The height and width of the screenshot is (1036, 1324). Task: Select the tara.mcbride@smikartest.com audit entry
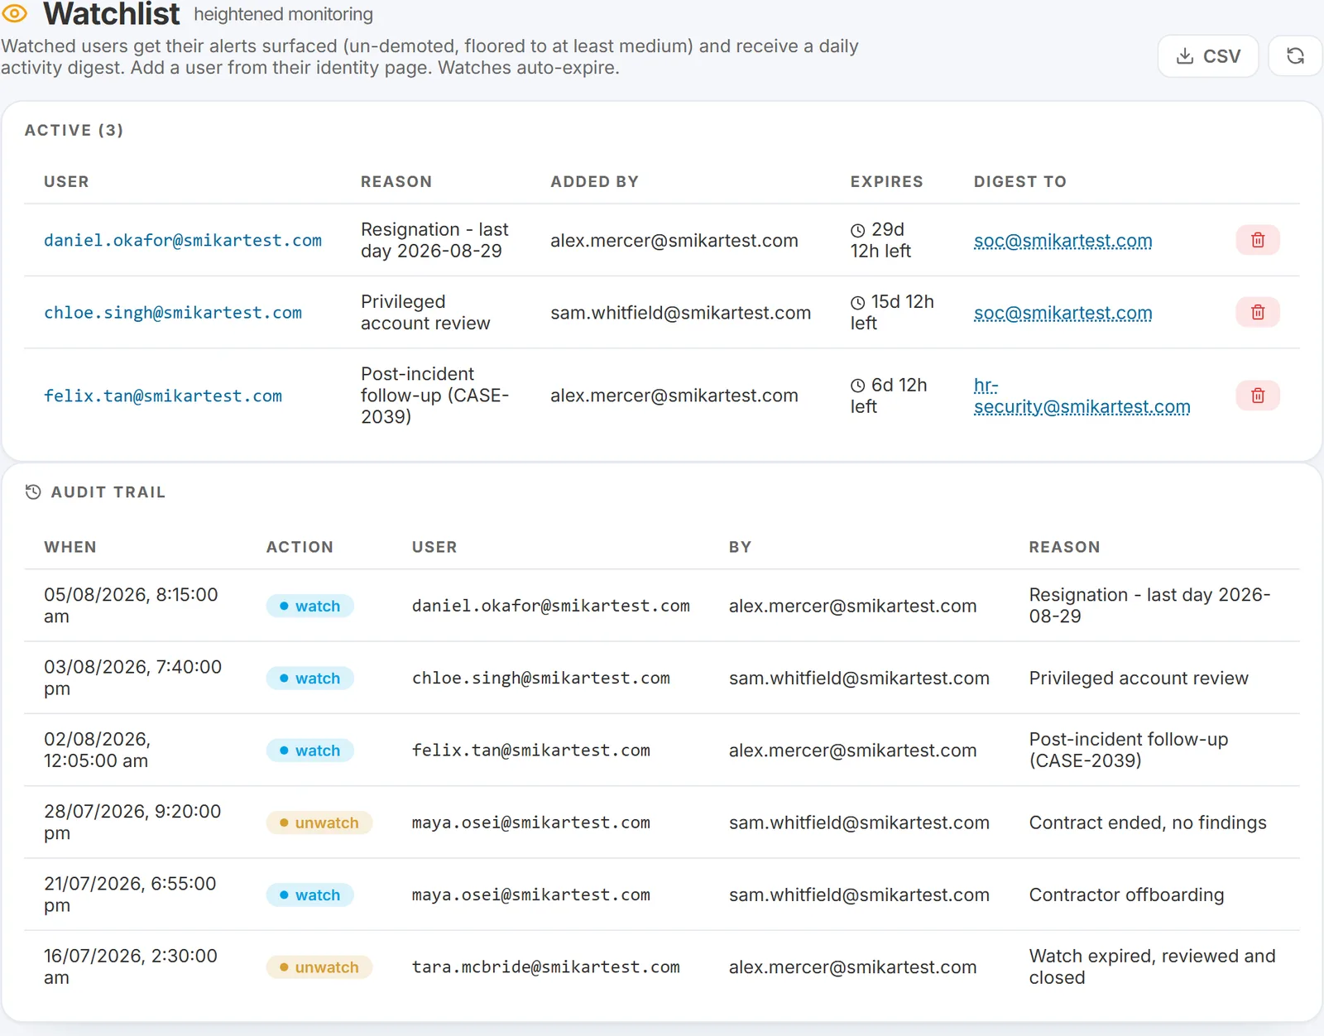(546, 966)
